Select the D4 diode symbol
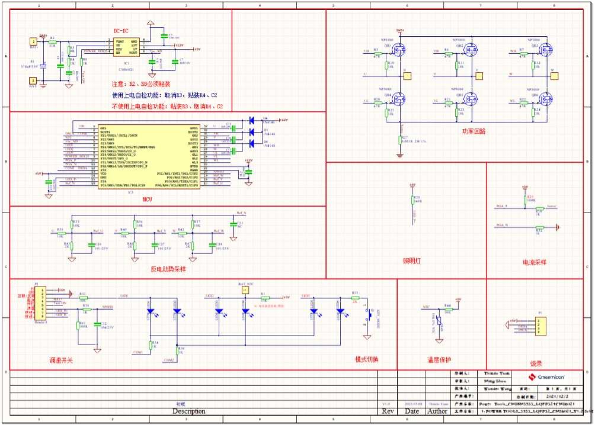Image resolution: width=595 pixels, height=425 pixels. tap(254, 120)
